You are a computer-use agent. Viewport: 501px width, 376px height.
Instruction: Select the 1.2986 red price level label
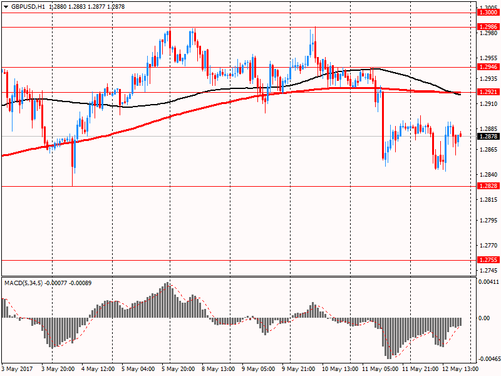pyautogui.click(x=488, y=26)
